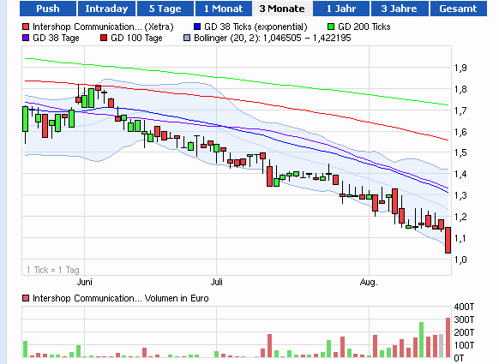Open the Gesamt overall tab
Image resolution: width=499 pixels, height=364 pixels.
pos(458,9)
